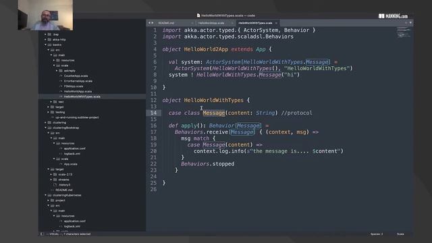Go to next tab with right arrow

153,23
